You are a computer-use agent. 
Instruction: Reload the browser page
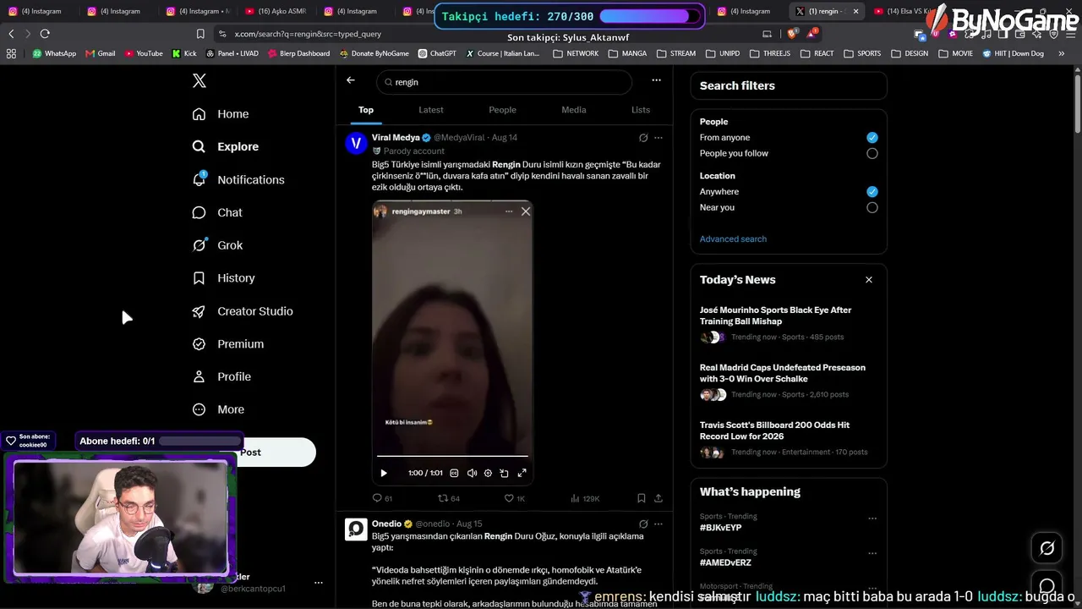coord(45,34)
